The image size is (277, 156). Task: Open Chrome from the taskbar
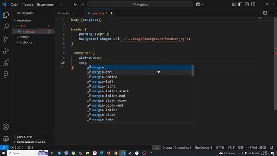click(116, 153)
